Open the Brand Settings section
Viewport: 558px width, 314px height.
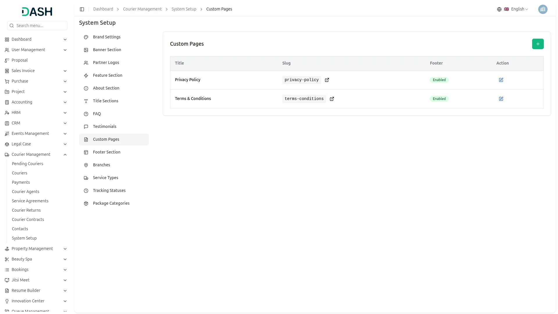(x=107, y=37)
